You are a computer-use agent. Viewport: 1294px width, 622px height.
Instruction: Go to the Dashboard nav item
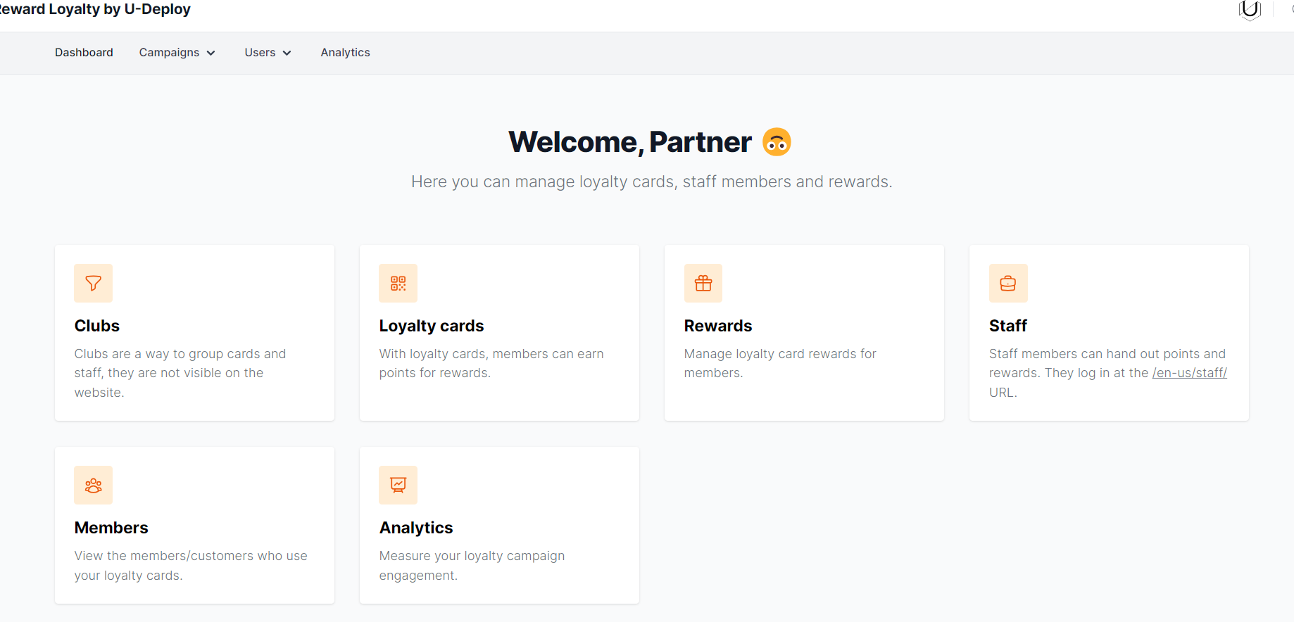pyautogui.click(x=84, y=53)
